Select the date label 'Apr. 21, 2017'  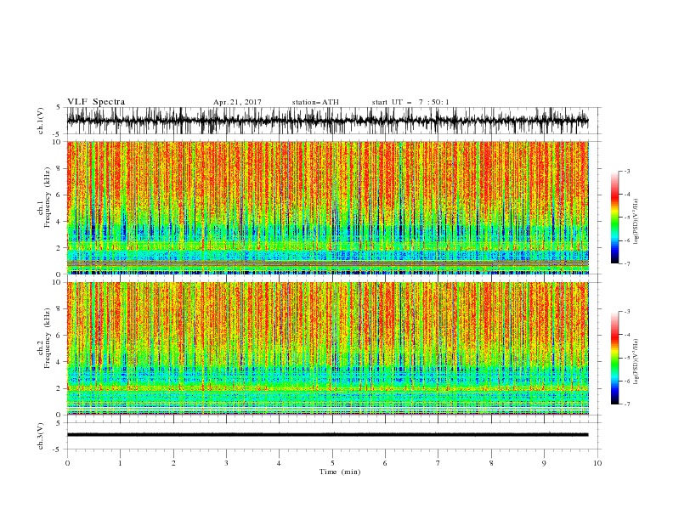[237, 102]
